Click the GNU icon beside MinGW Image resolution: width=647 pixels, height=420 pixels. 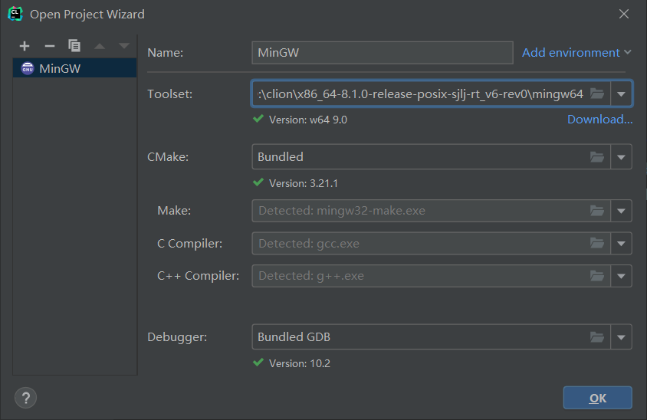pyautogui.click(x=28, y=68)
